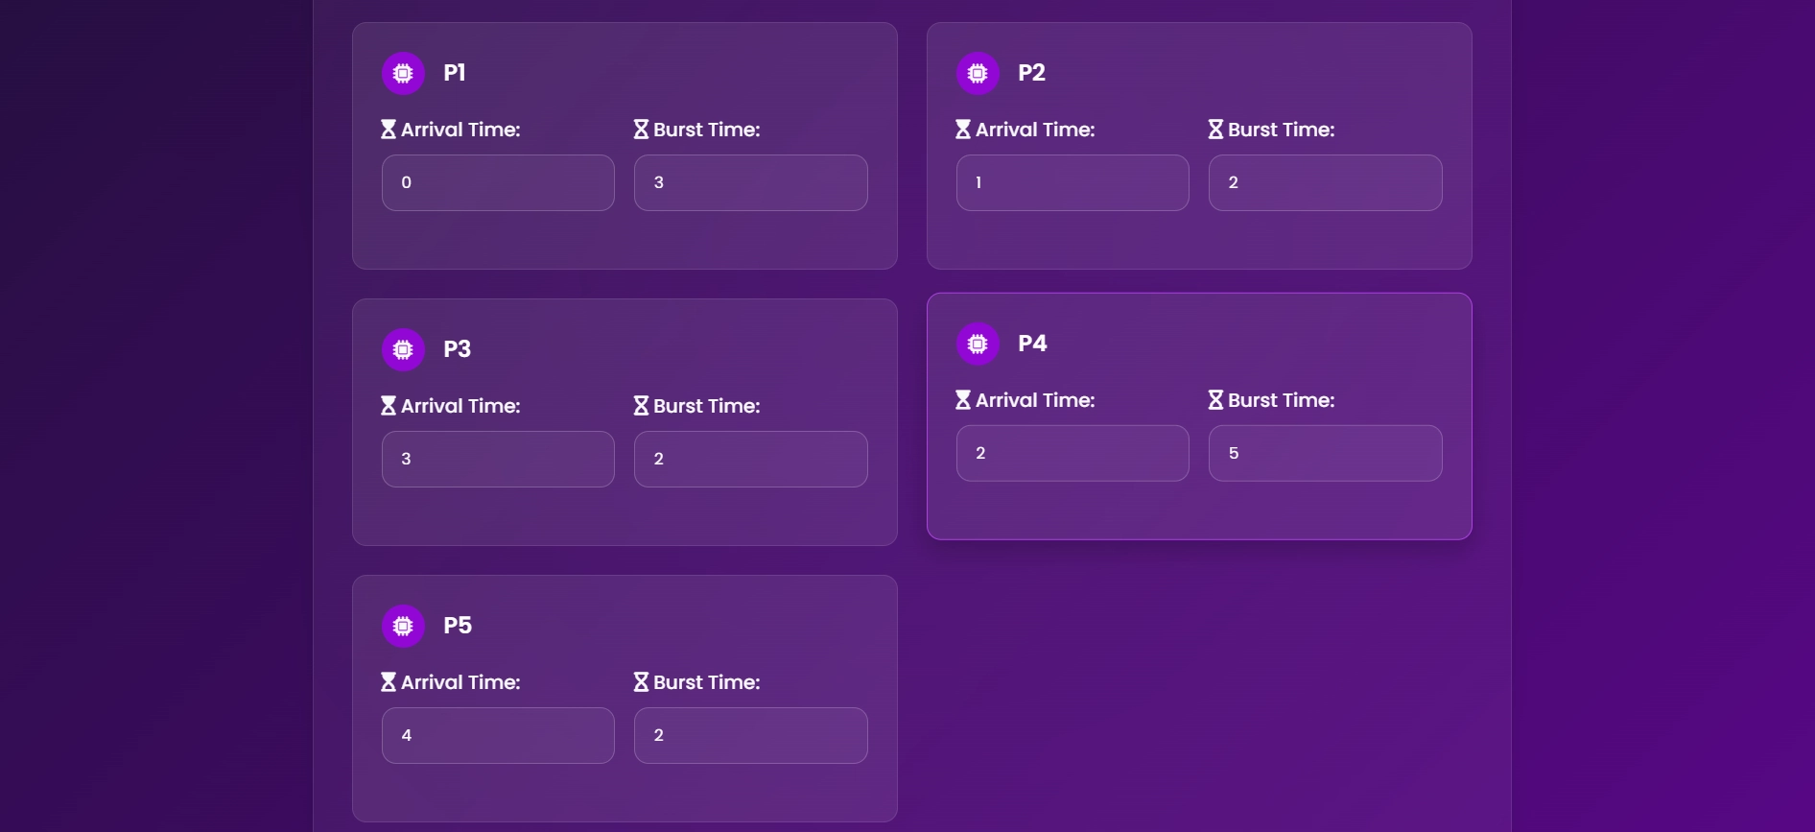This screenshot has width=1815, height=832.
Task: Select the Burst Time field of P4
Action: point(1325,453)
